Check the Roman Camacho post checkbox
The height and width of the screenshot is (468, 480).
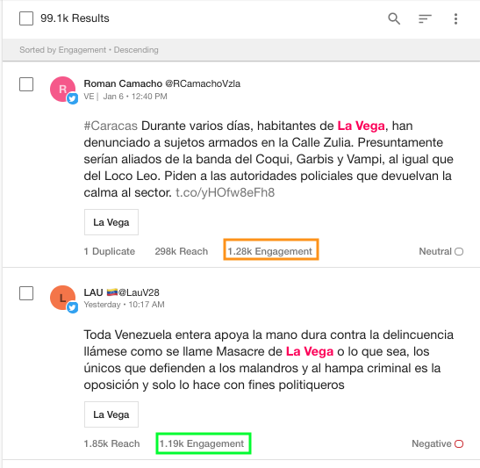tap(26, 84)
